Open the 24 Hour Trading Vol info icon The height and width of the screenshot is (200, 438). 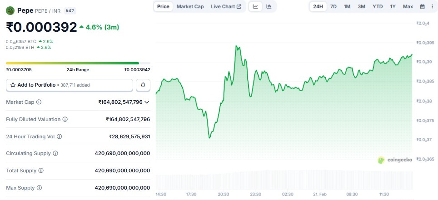point(59,137)
